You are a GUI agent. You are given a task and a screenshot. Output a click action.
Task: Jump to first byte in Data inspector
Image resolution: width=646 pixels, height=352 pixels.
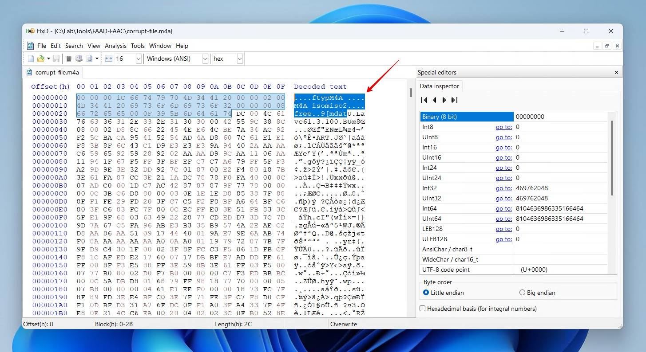(424, 100)
